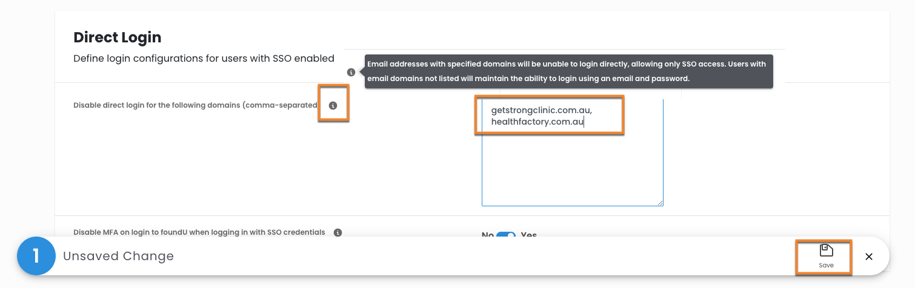Click info icon beside the domains label
The image size is (915, 288).
pyautogui.click(x=333, y=105)
